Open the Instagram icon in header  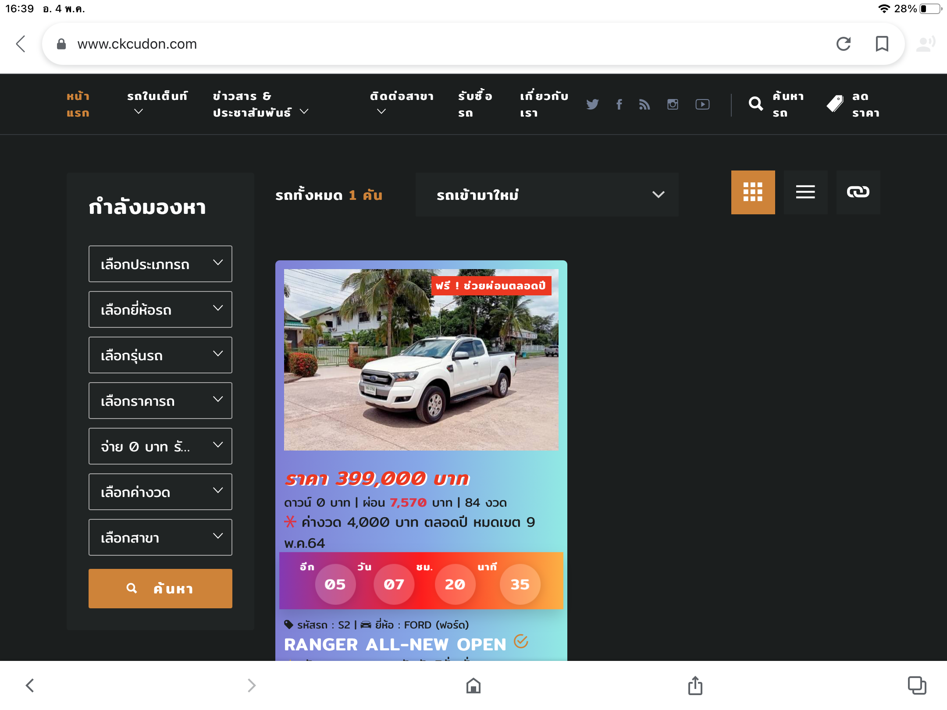tap(673, 104)
